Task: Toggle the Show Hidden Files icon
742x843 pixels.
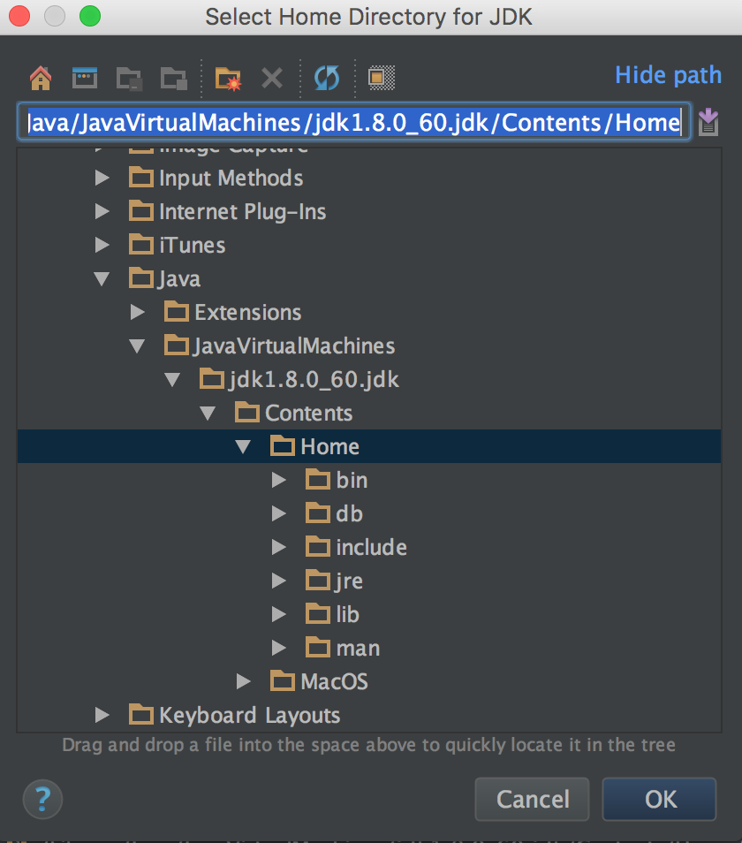Action: [x=381, y=79]
